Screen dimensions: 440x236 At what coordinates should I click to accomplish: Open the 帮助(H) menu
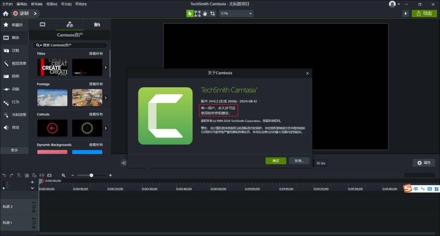[x=81, y=4]
